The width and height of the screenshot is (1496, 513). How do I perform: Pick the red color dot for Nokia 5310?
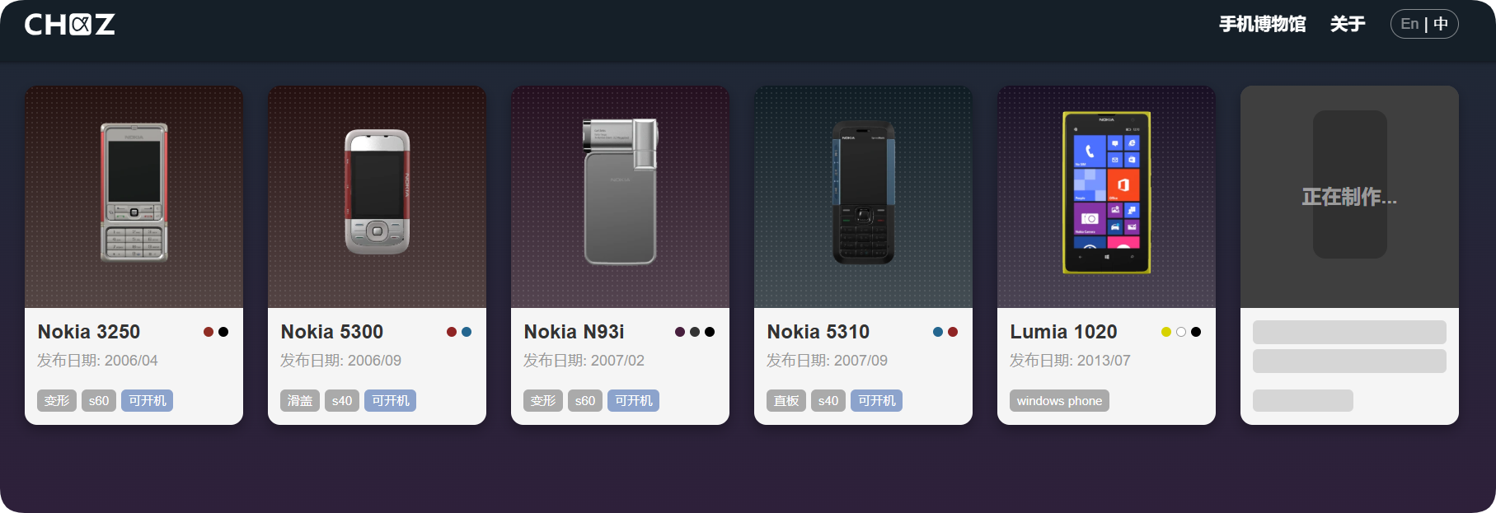point(953,332)
